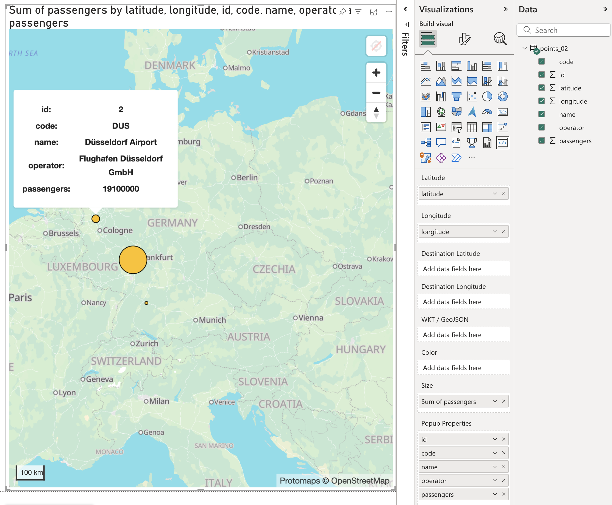This screenshot has width=612, height=505.
Task: Toggle the passengers field checkbox
Action: point(541,141)
